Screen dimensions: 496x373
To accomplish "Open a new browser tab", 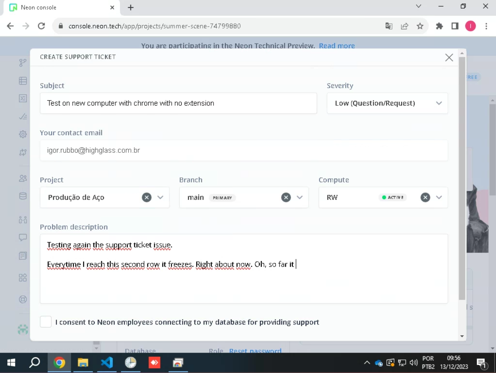I will click(x=131, y=7).
